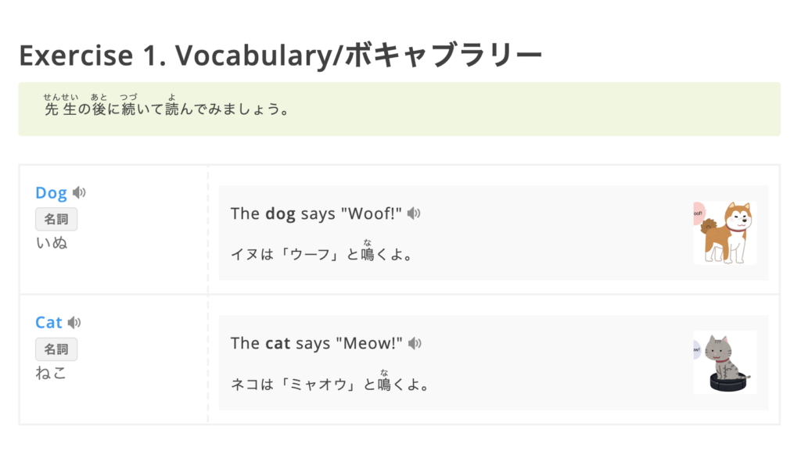
Task: Click the 名詞 tag under Dog
Action: [x=56, y=219]
